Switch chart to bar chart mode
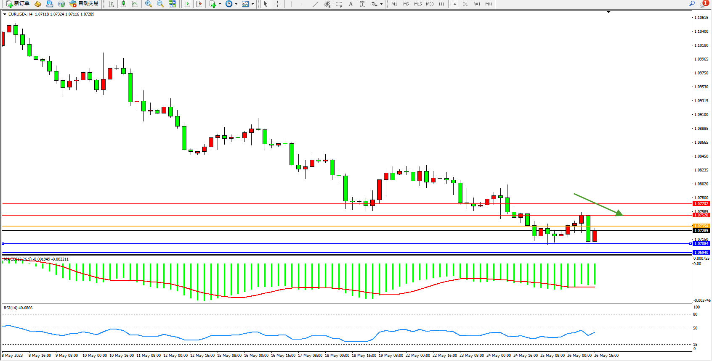 111,4
